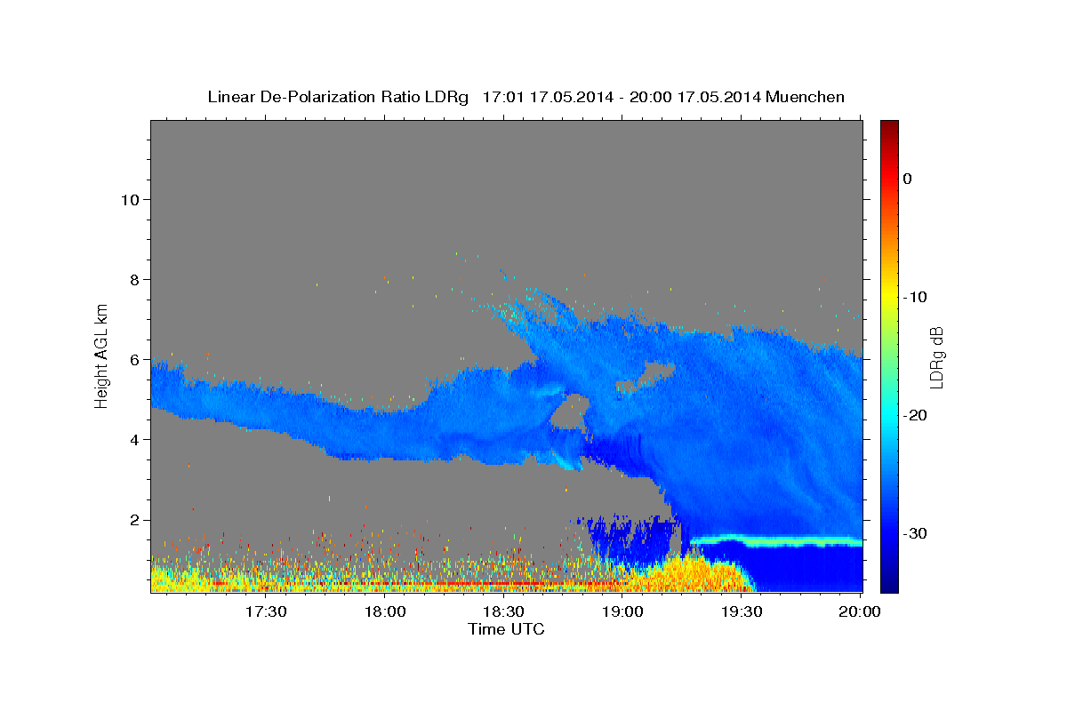
Task: Click the colorbar label -10
Action: click(915, 297)
